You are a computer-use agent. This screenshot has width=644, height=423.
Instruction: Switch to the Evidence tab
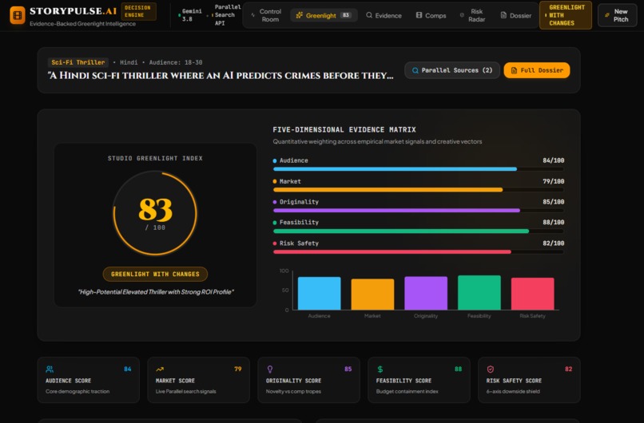384,15
